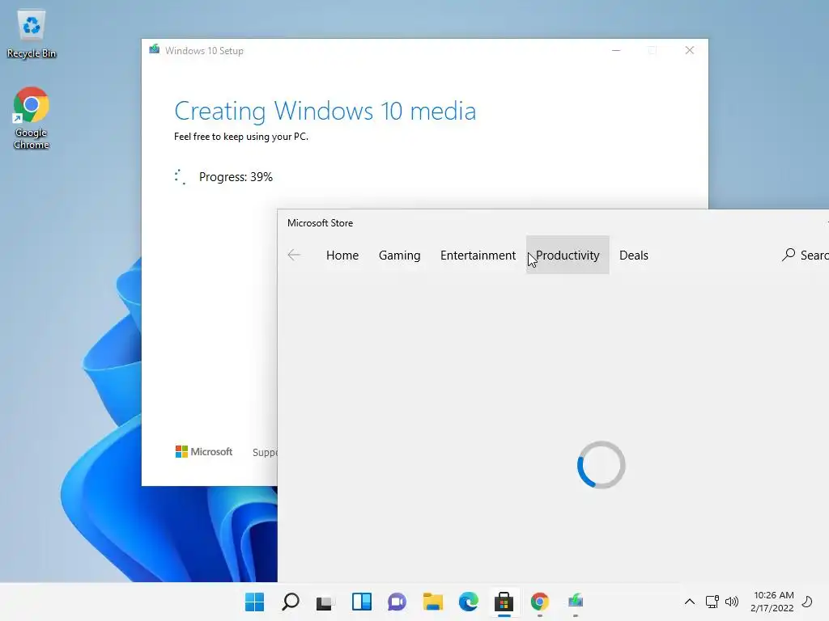Open the Recycle Bin desktop icon

coord(32,34)
